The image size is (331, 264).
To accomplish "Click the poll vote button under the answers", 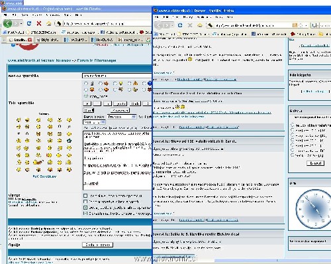I will point(316,163).
